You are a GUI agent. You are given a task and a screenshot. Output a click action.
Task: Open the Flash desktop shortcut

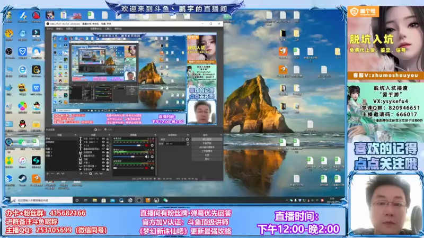pyautogui.click(x=22, y=16)
